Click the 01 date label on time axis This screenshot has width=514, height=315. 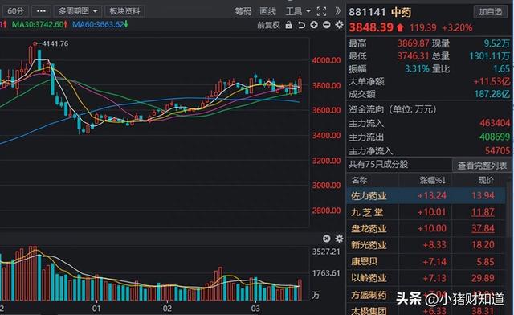point(96,309)
